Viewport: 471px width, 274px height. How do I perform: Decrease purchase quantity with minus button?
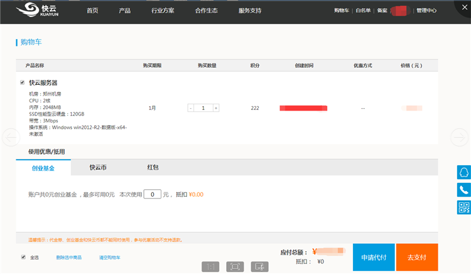[191, 108]
